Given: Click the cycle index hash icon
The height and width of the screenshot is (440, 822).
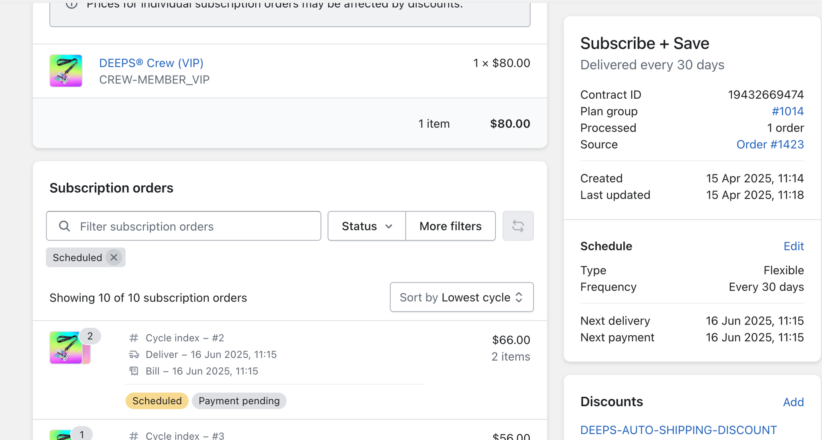Looking at the screenshot, I should point(134,338).
